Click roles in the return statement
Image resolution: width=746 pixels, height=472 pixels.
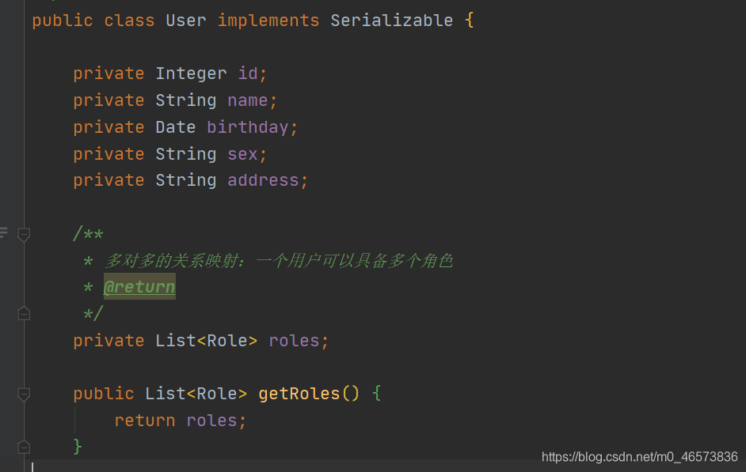click(x=211, y=421)
